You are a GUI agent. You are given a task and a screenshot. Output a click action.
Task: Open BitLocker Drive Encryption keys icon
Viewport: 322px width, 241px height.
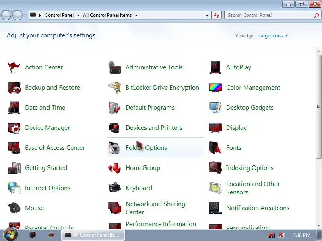pos(115,88)
